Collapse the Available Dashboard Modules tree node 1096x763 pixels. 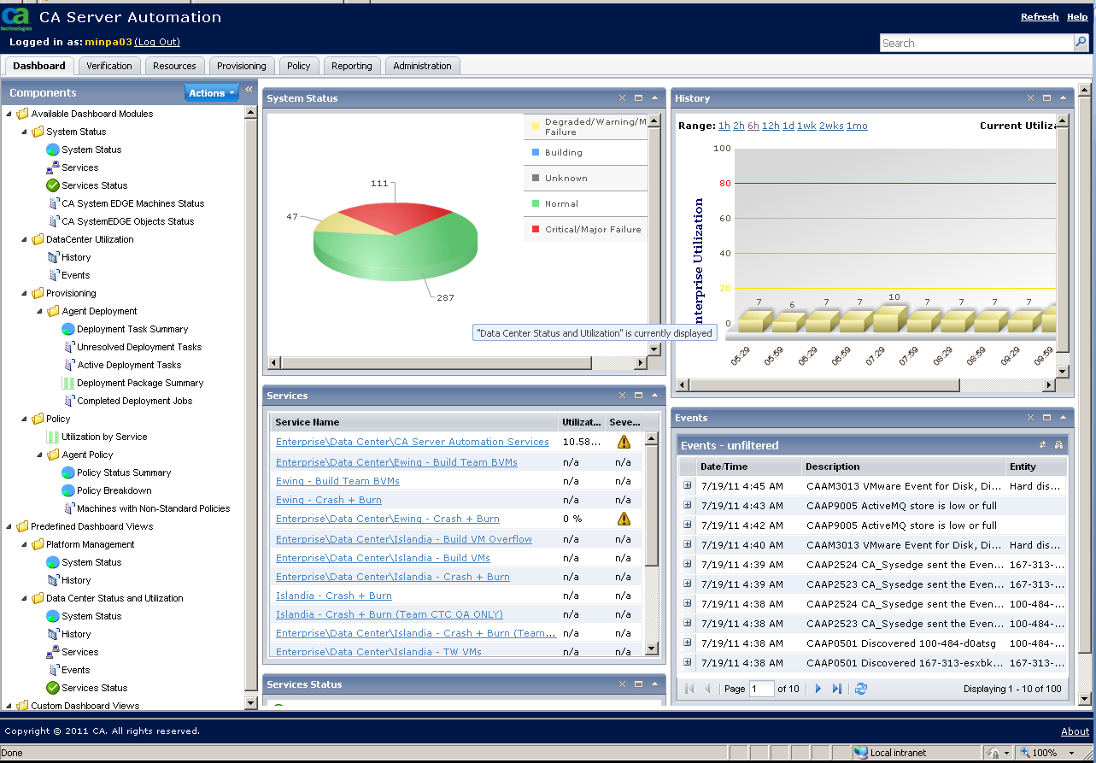9,114
